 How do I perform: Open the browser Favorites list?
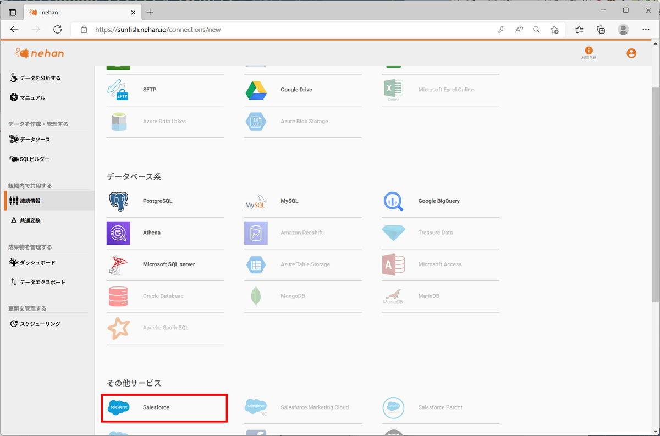(x=579, y=30)
